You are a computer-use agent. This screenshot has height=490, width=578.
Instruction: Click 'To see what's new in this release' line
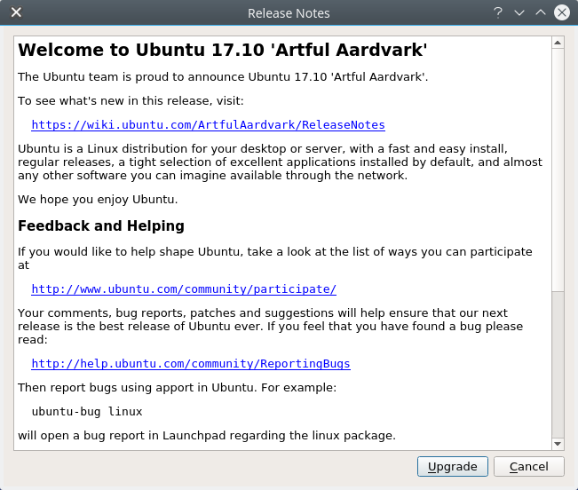(x=131, y=100)
